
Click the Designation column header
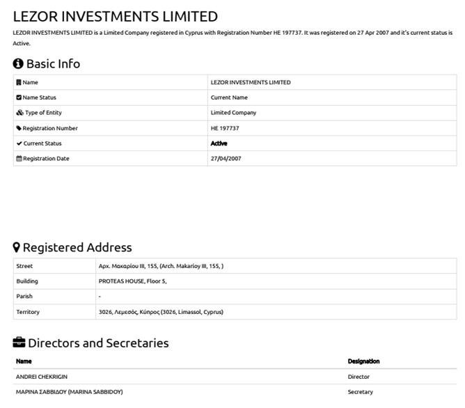point(363,361)
